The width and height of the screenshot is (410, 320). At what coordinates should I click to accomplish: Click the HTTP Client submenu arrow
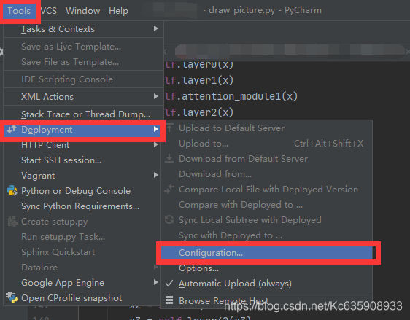coord(156,144)
